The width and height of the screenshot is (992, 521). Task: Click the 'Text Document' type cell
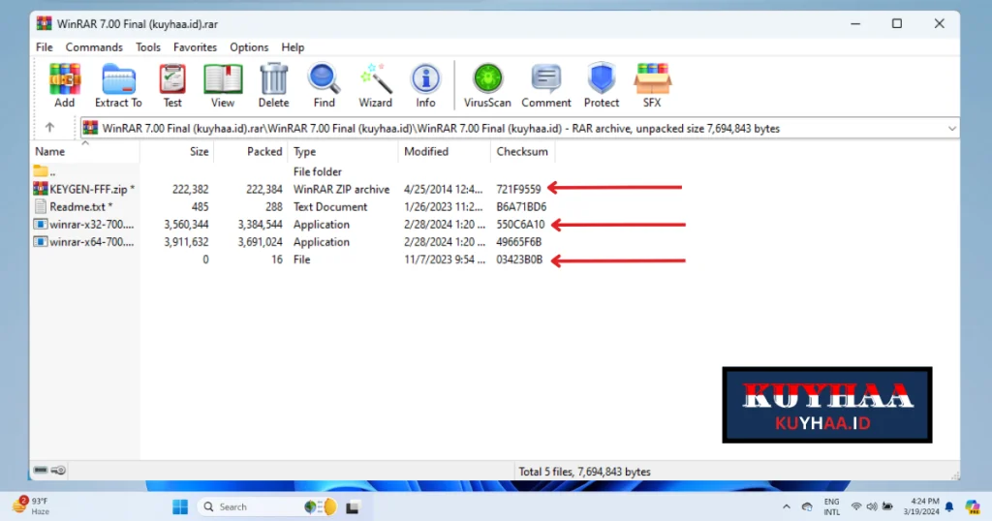[330, 207]
